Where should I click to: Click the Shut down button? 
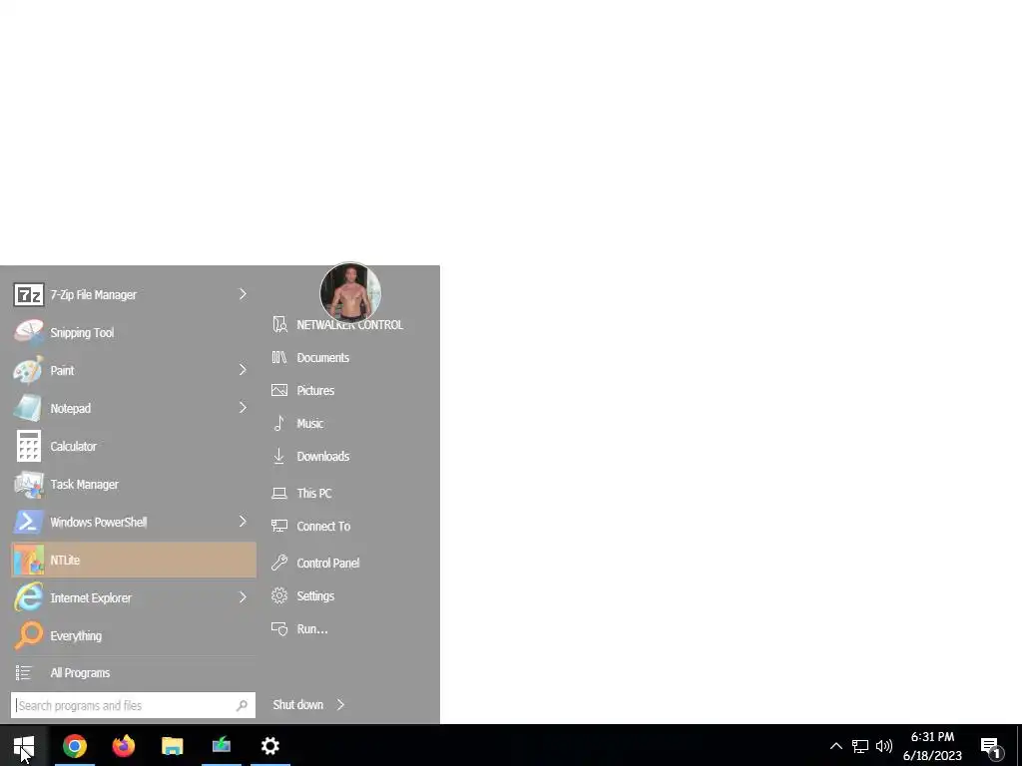pos(297,705)
